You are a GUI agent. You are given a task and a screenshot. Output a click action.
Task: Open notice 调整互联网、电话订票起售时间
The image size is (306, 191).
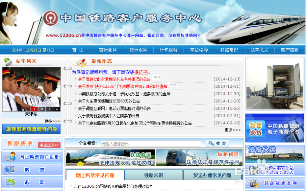coord(115,108)
